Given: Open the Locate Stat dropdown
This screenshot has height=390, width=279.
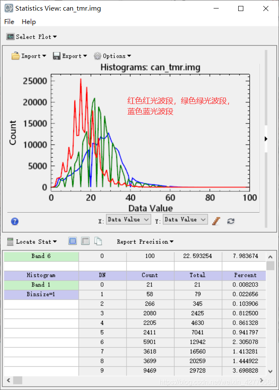Looking at the screenshot, I should click(32, 241).
